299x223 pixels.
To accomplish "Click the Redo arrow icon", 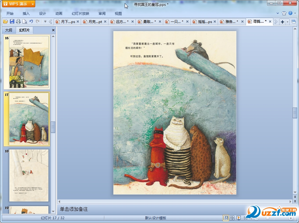I will pyautogui.click(x=38, y=22).
